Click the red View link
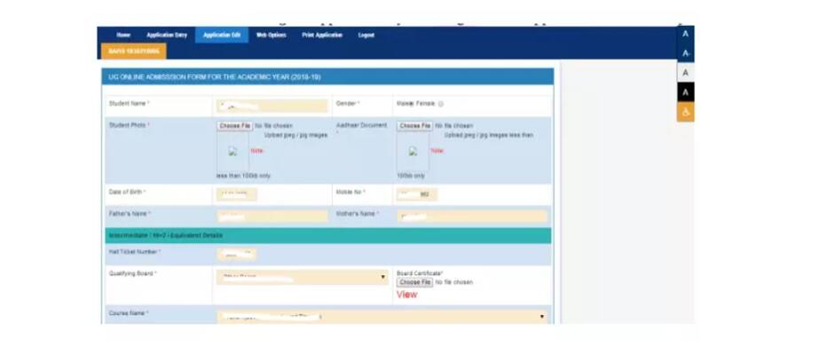Image resolution: width=834 pixels, height=362 pixels. point(406,295)
